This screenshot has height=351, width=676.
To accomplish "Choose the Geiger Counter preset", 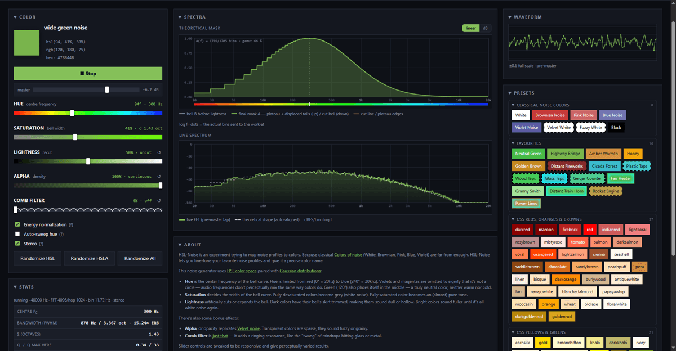I will pos(586,178).
